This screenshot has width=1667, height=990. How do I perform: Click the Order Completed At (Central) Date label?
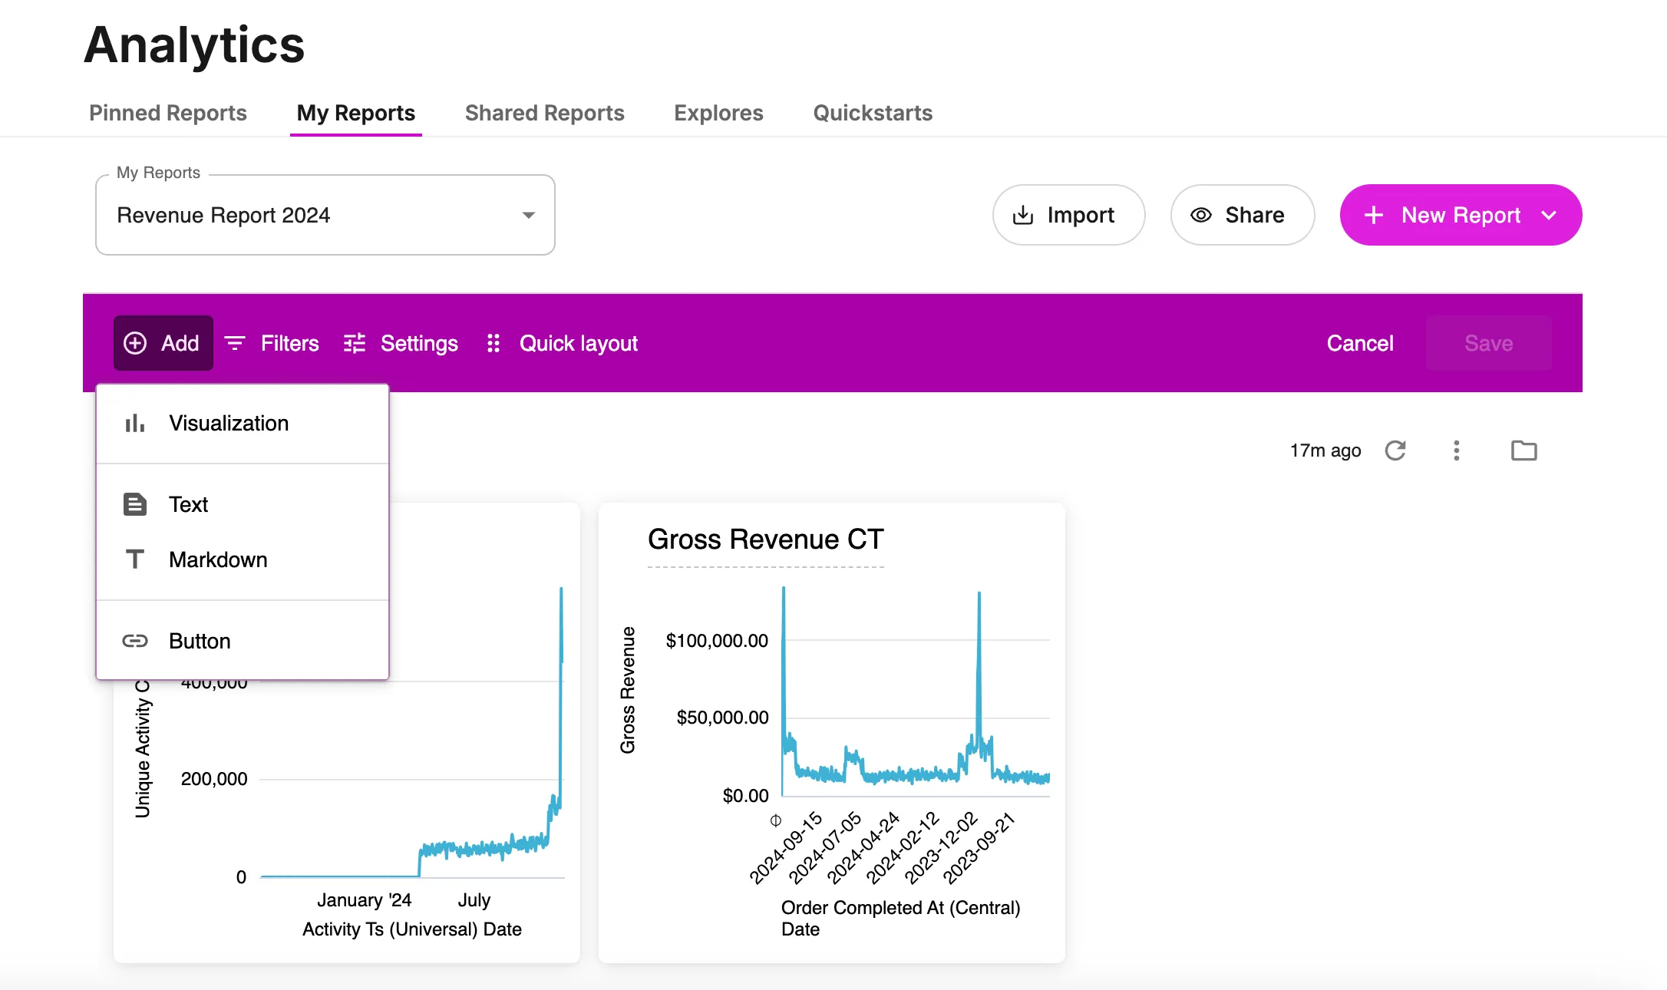coord(901,918)
